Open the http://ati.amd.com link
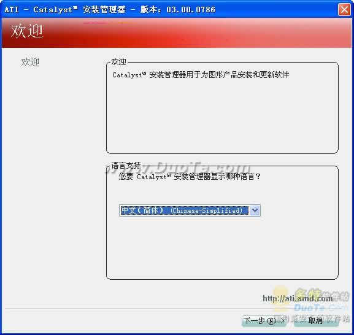Image resolution: width=354 pixels, height=335 pixels. tap(298, 299)
